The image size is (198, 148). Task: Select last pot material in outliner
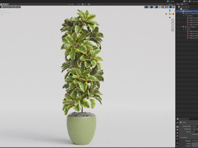click(x=193, y=38)
